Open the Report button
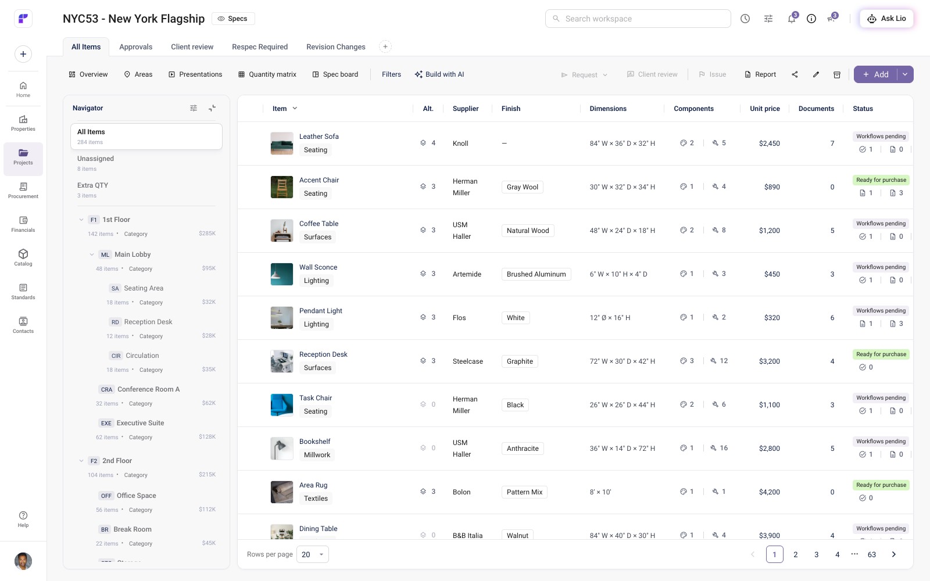 tap(760, 74)
